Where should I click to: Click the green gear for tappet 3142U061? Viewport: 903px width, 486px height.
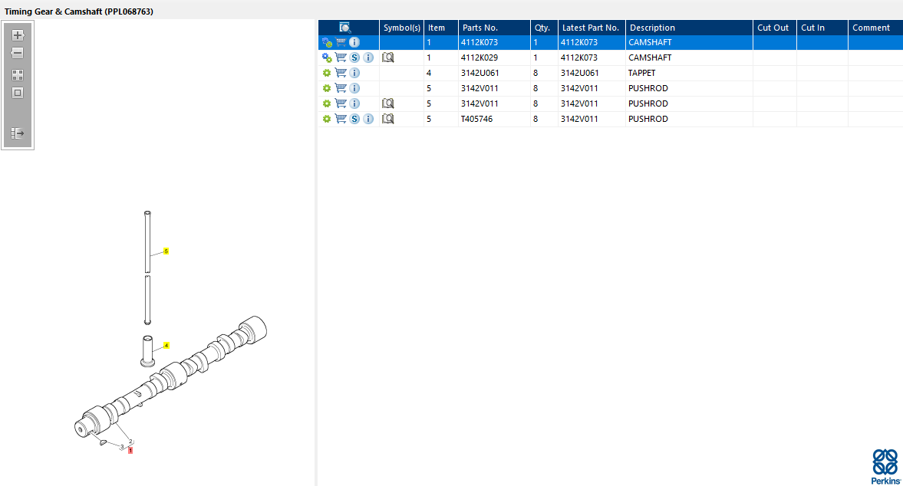[327, 73]
